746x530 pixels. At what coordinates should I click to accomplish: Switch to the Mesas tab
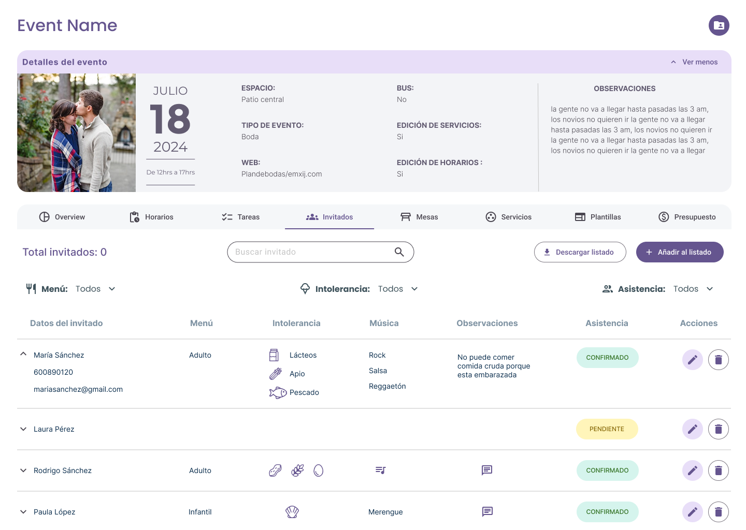[419, 217]
